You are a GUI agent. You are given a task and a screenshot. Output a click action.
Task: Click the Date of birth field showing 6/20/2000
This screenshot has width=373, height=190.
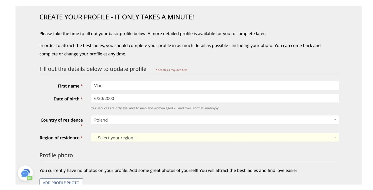coord(215,98)
